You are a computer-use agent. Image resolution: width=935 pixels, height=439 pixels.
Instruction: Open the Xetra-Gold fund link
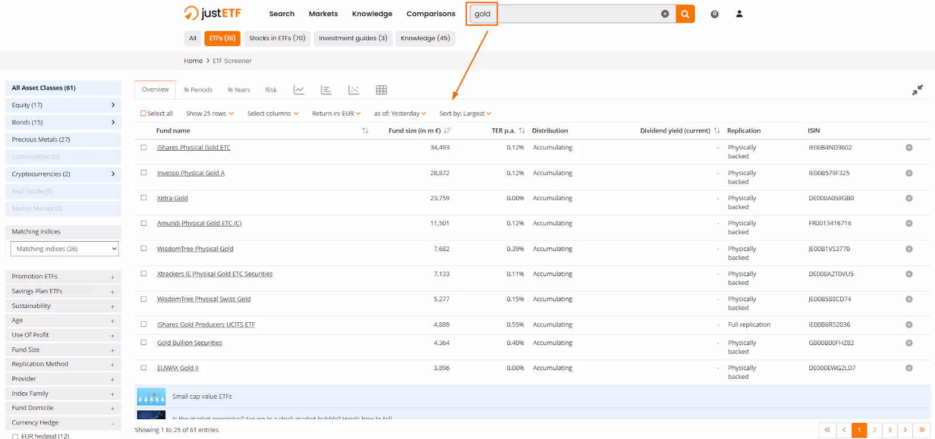pos(172,198)
